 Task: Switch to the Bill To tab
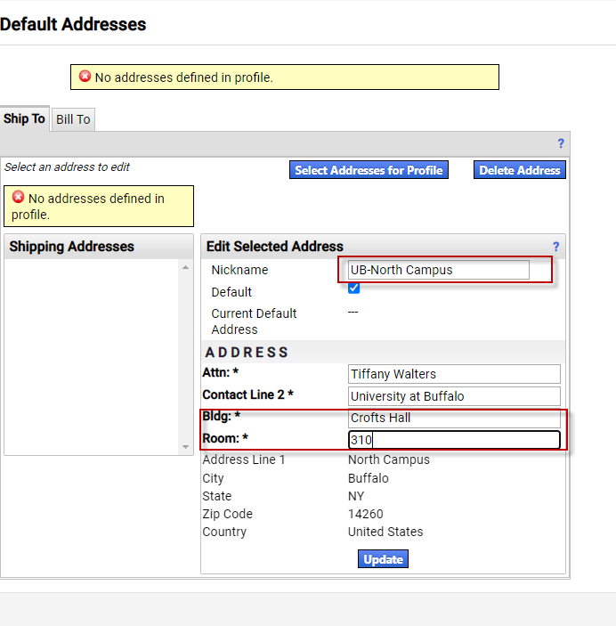click(x=73, y=119)
